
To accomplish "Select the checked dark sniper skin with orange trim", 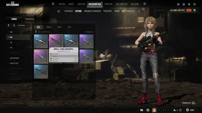I will coord(41,72).
